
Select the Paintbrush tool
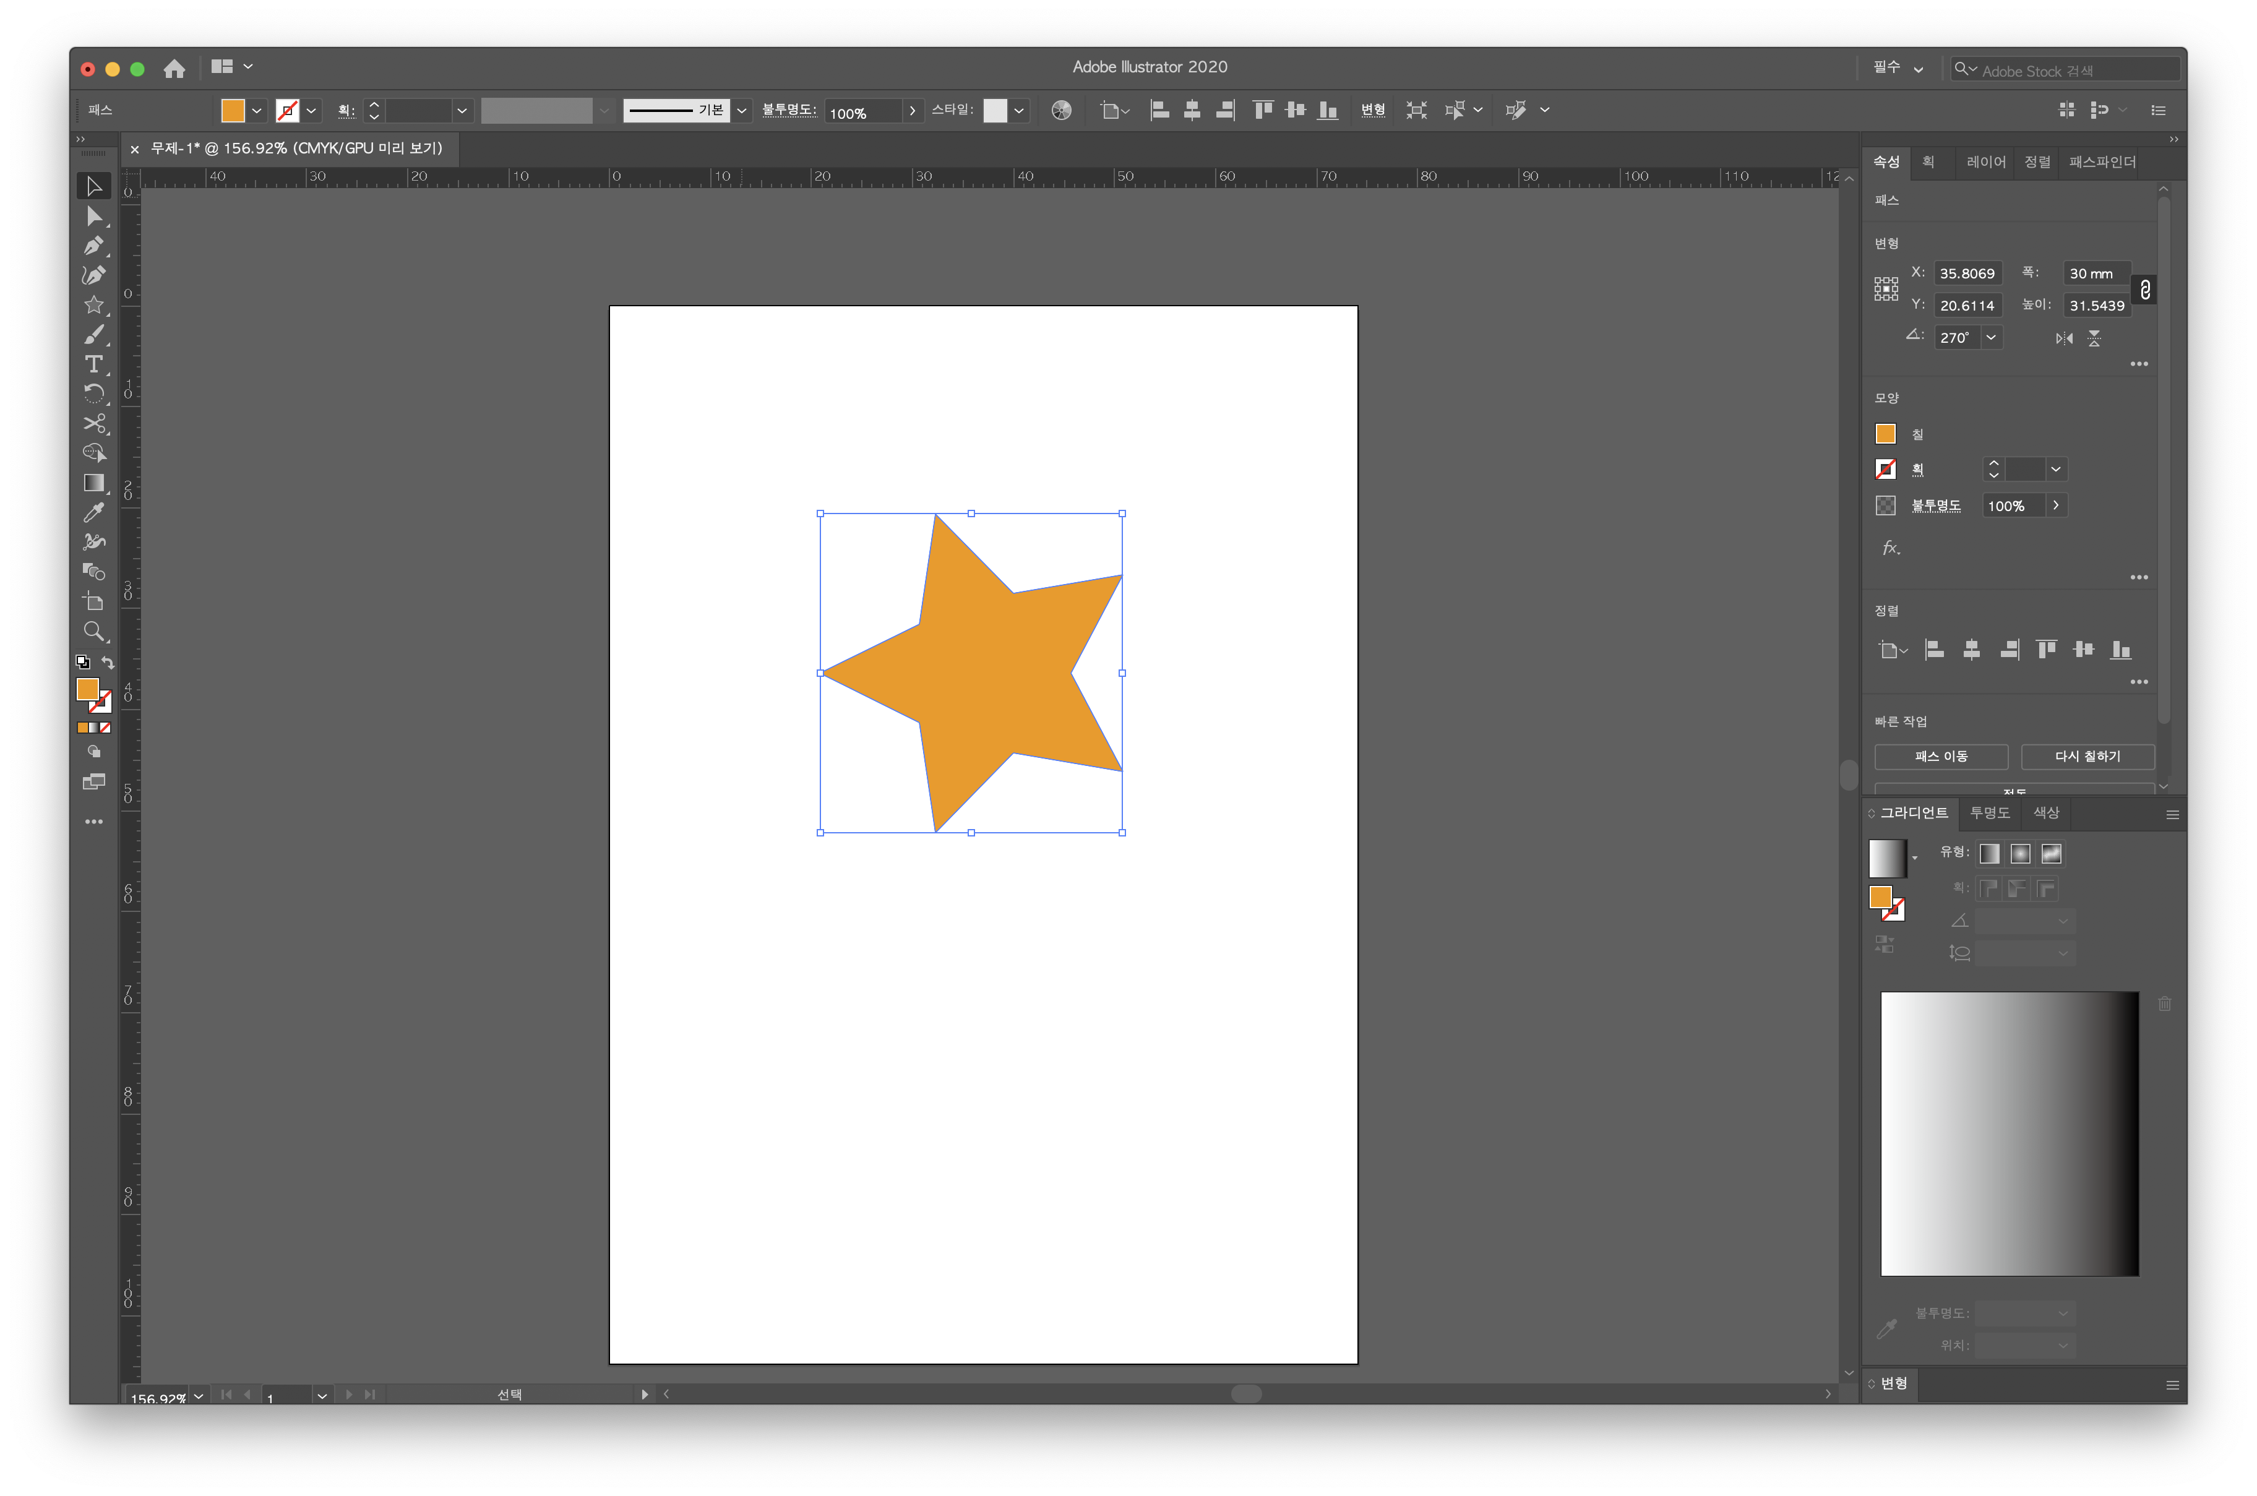[93, 335]
